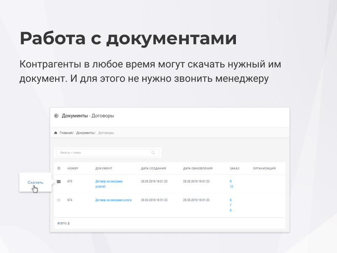The image size is (337, 253).
Task: Click the magnifier icon in the filter field
Action: (153, 152)
